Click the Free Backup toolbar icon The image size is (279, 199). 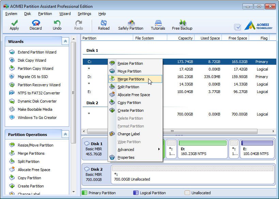pos(182,23)
